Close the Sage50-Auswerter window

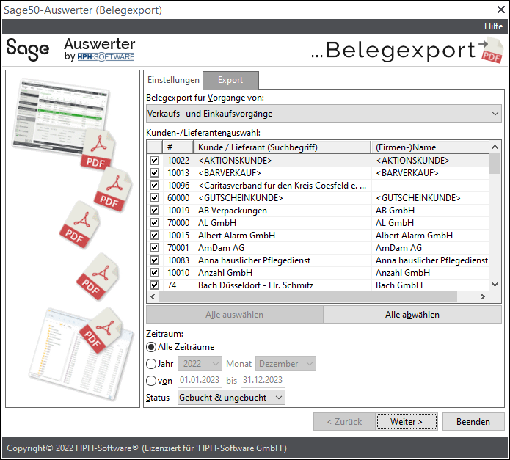tap(501, 10)
